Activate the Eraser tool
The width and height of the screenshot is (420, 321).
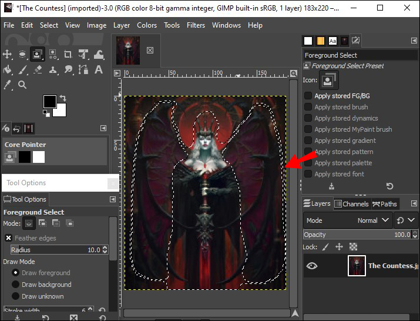[x=38, y=69]
